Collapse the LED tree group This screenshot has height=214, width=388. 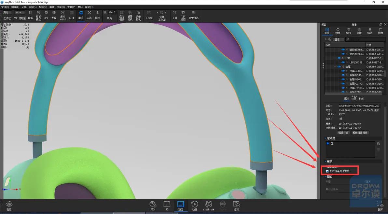tap(335, 58)
